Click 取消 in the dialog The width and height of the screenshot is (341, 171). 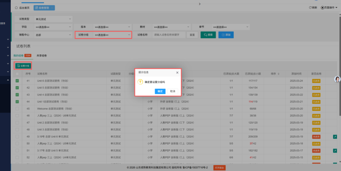coord(173,91)
